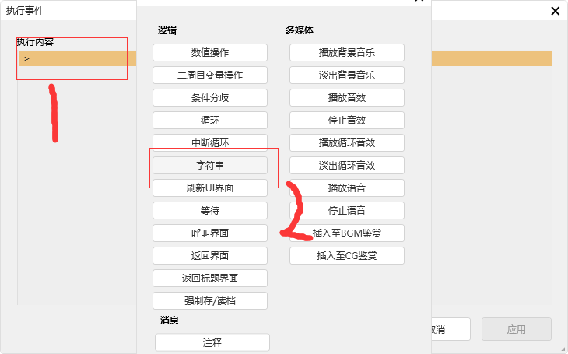Select 淡出背景音乐 command

(347, 75)
